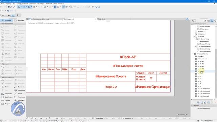Open the tab overview grid icon
This screenshot has height=122, width=217.
[x=27, y=19]
